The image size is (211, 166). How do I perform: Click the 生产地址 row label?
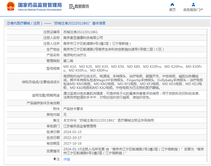[x=53, y=49]
